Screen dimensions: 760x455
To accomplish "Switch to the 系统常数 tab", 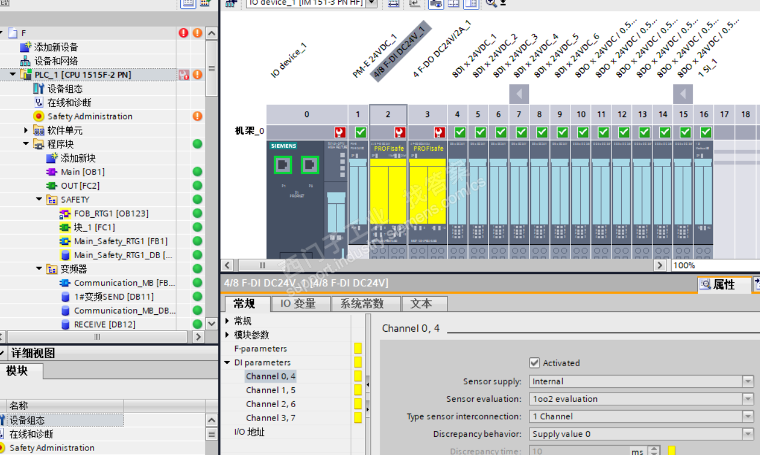I will [366, 304].
